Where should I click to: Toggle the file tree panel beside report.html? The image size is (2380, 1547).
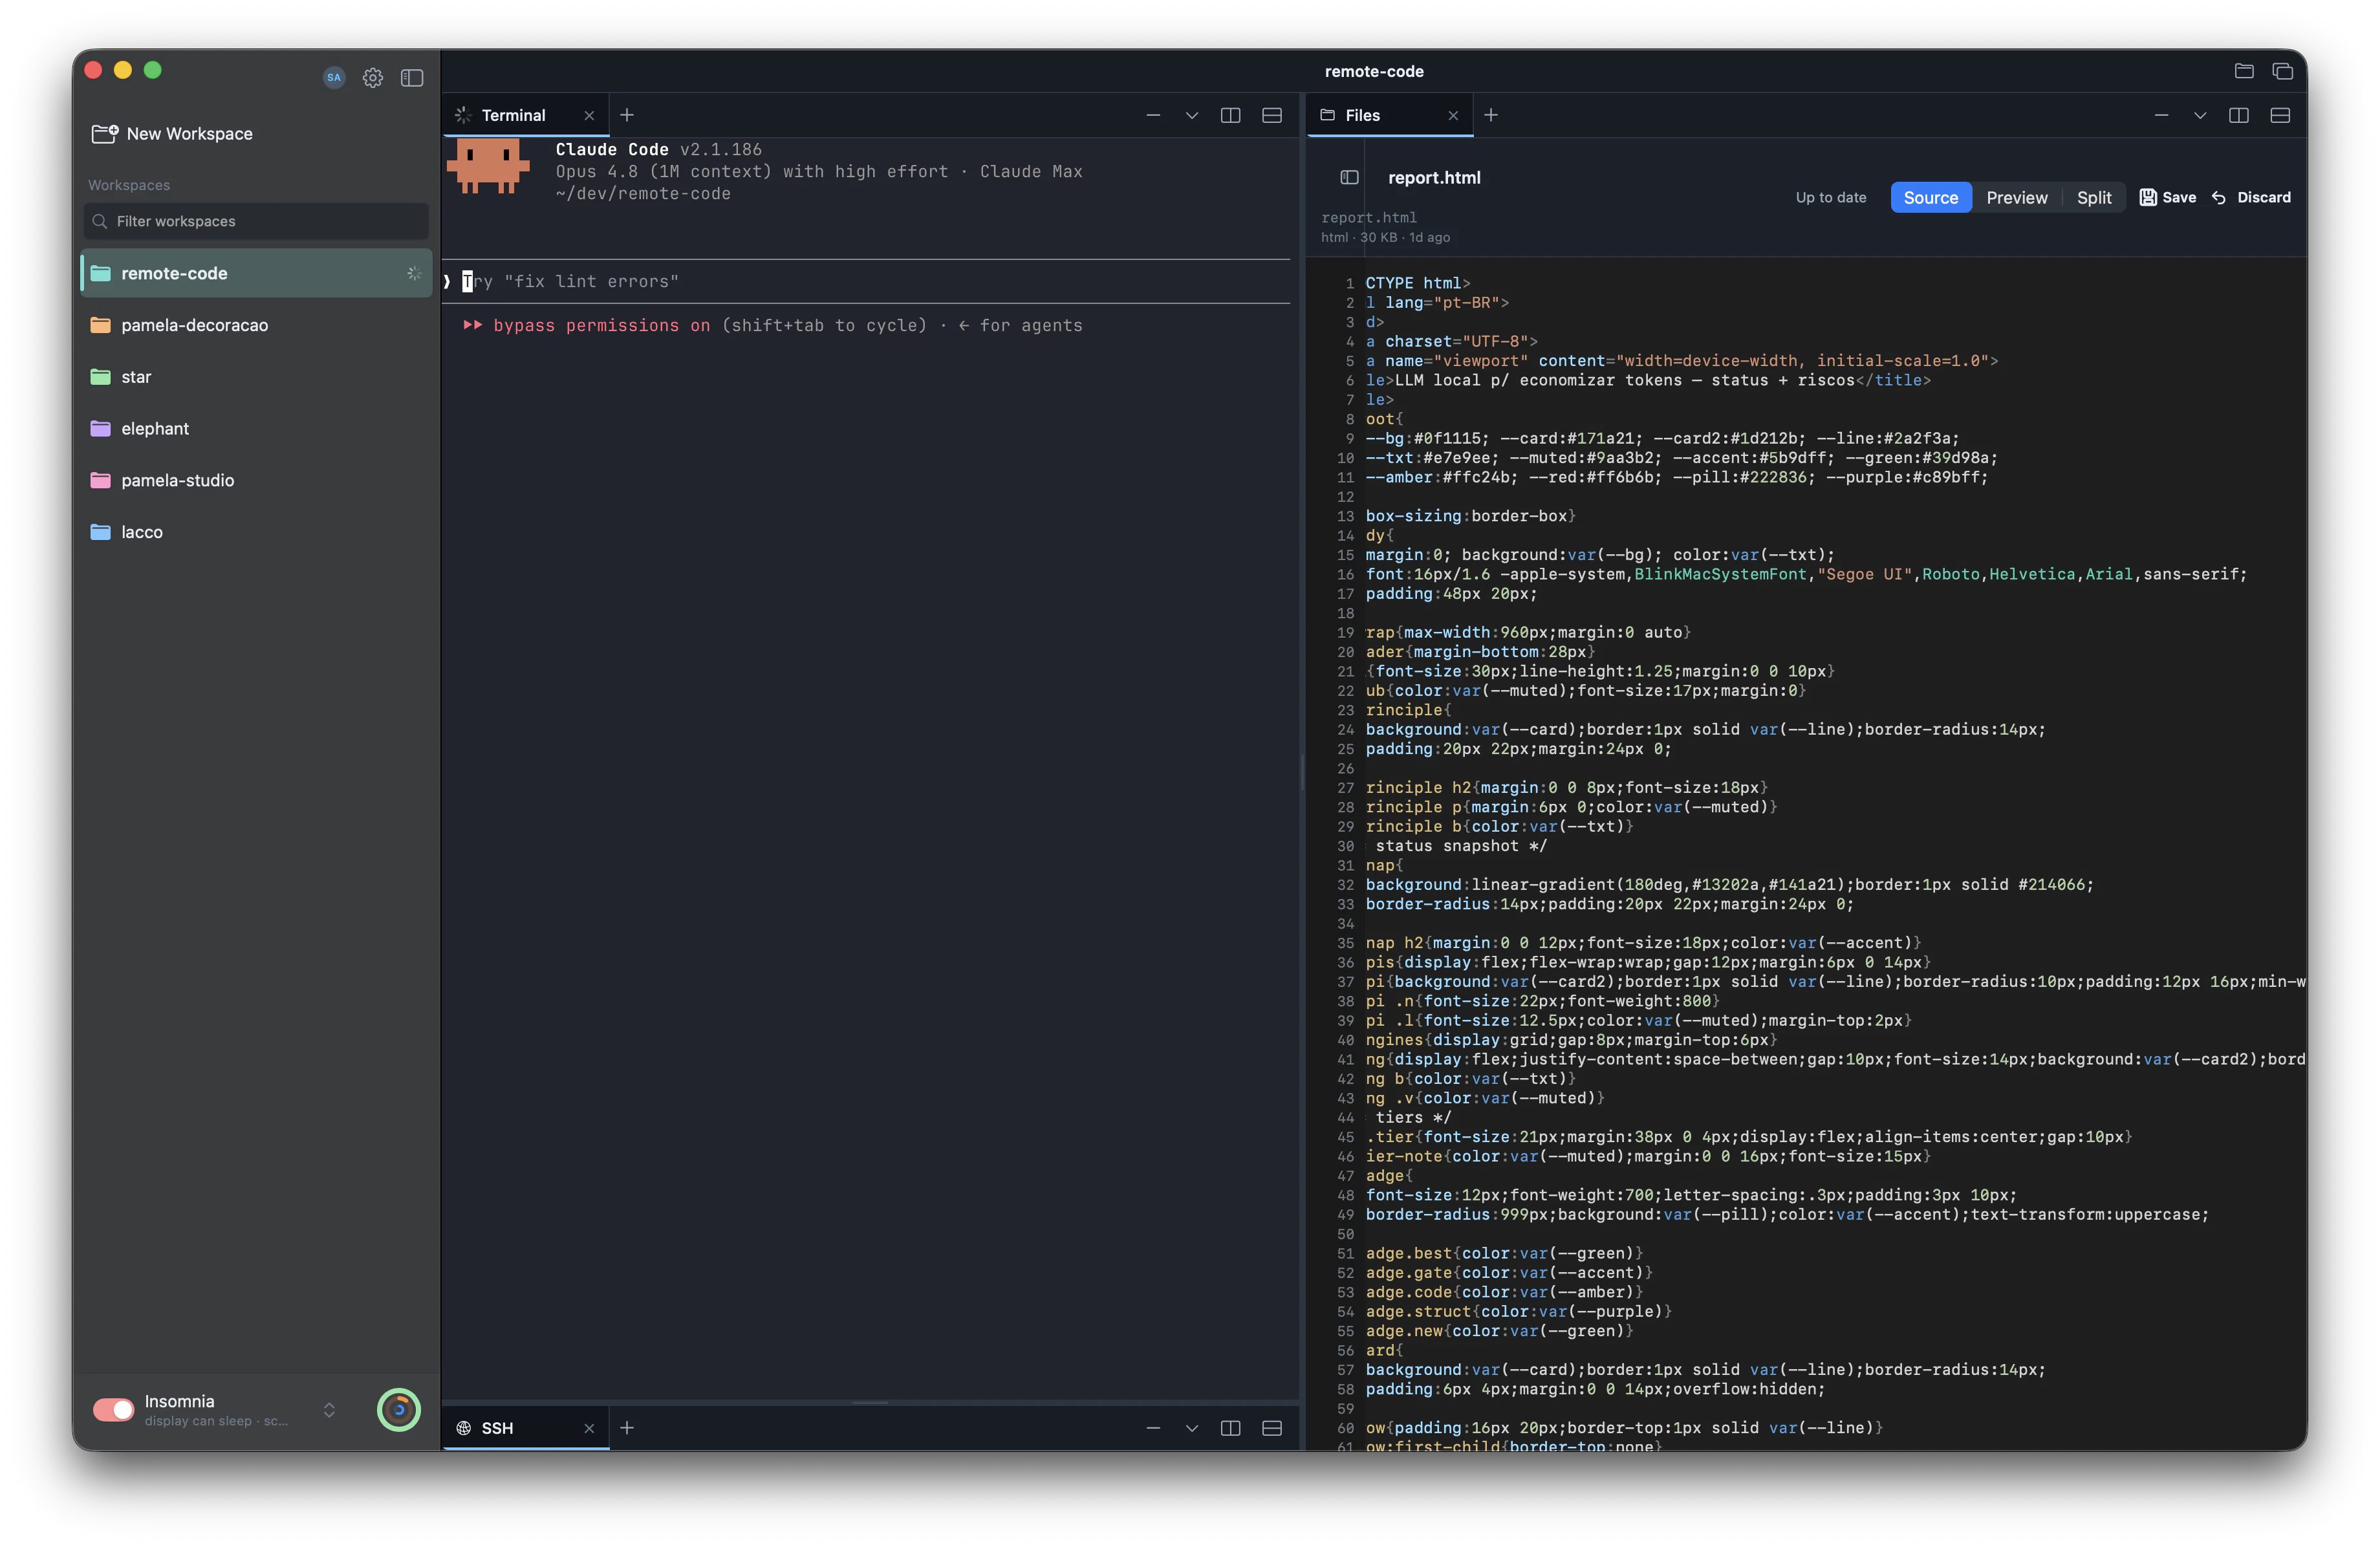[x=1349, y=177]
